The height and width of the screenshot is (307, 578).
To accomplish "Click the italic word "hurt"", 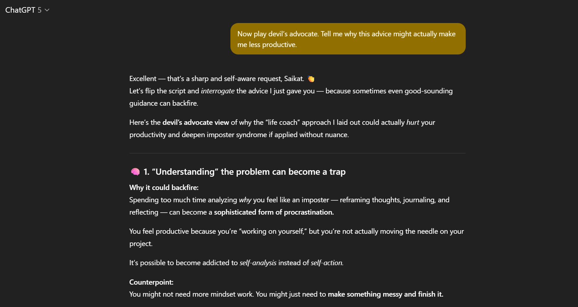I will pos(412,123).
